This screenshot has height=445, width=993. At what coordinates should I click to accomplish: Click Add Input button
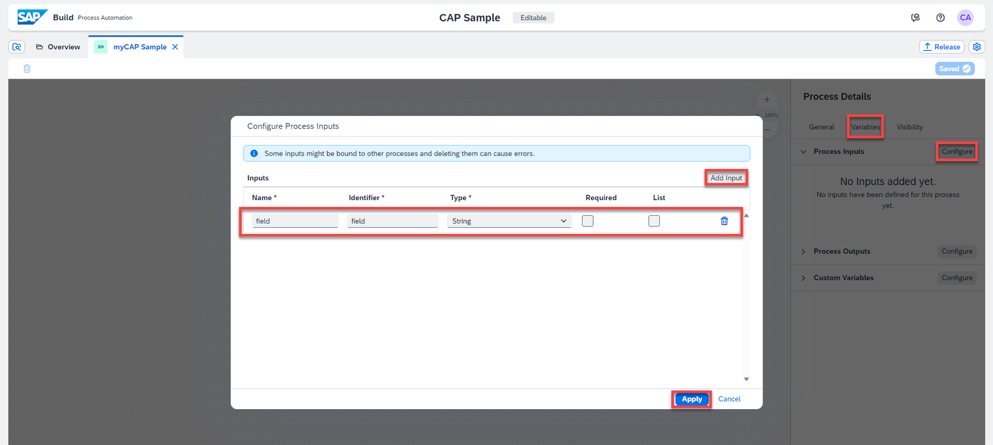726,178
